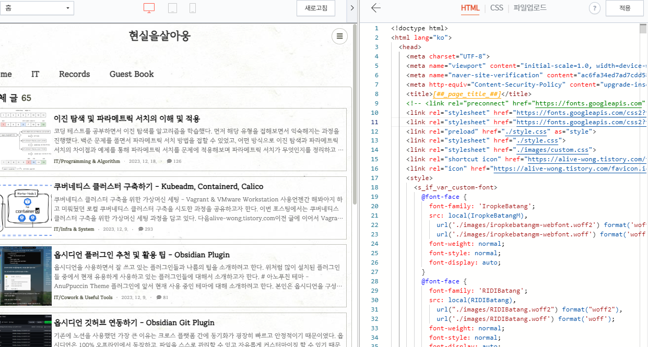Click the <html lang="ko"> code line
This screenshot has width=648, height=347.
[x=421, y=38]
